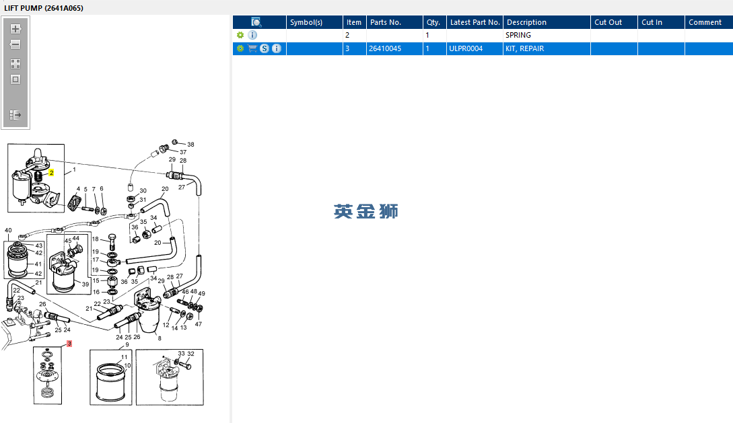Click red-highlighted callout 3 in diagram

point(69,344)
